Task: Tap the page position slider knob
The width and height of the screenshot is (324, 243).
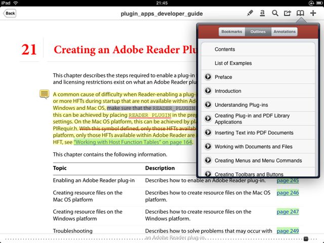Action: 306,238
